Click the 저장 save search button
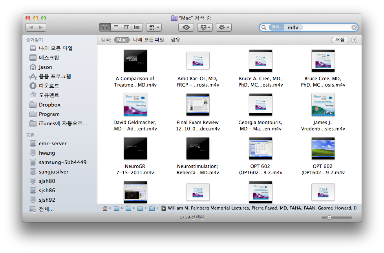Viewport: 384px width, 253px height. [340, 40]
